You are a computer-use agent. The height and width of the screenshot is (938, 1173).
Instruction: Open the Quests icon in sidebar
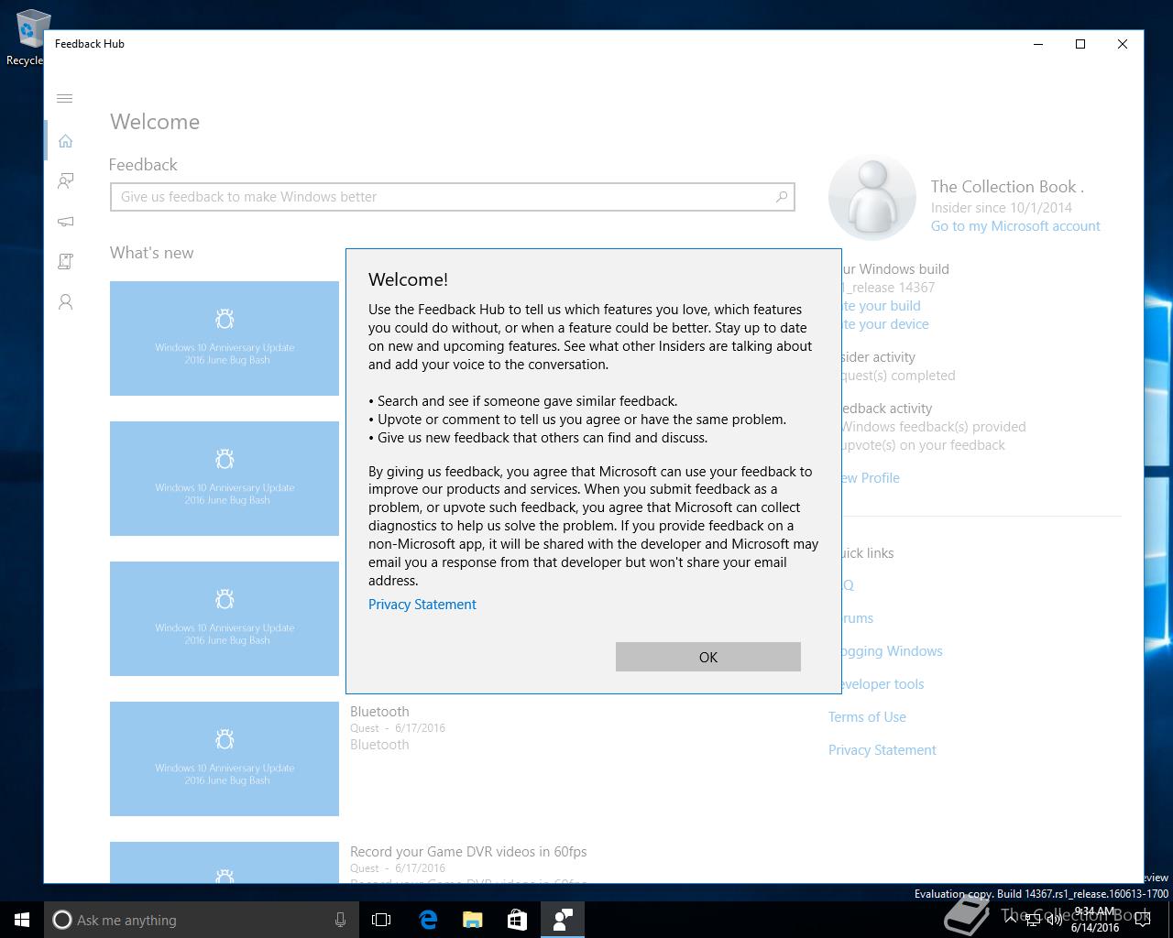(x=65, y=262)
